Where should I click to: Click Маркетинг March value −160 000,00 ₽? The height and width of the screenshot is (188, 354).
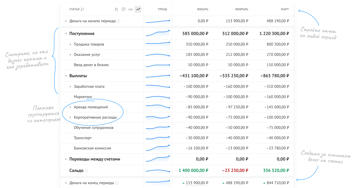277,97
